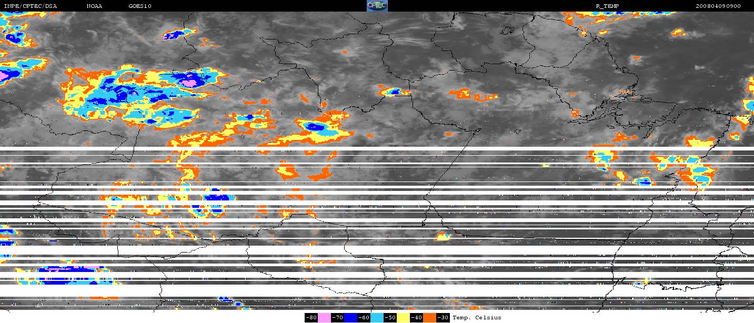This screenshot has width=754, height=323.
Task: Click the -30 legend value
Action: coord(443,318)
